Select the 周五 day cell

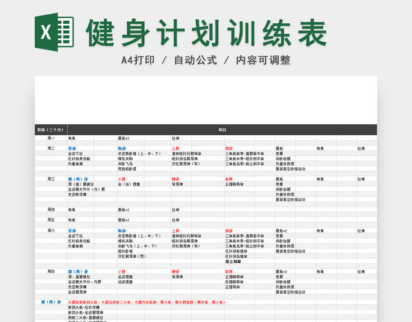point(51,220)
